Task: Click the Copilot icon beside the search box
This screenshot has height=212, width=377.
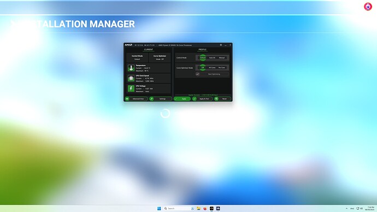Action: [x=192, y=208]
